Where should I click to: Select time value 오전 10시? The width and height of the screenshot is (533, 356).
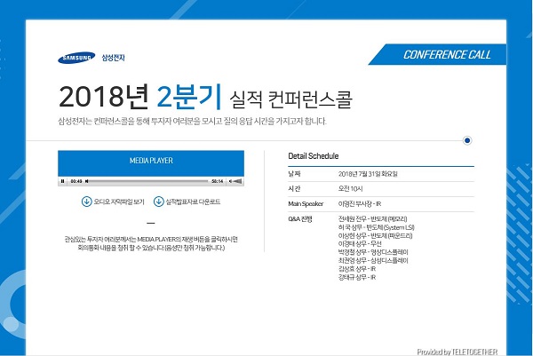[351, 189]
